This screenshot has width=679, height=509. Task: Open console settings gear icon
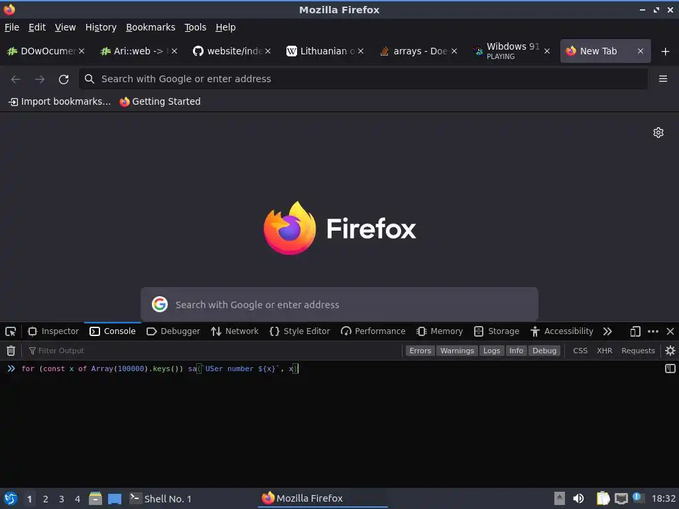pos(670,351)
